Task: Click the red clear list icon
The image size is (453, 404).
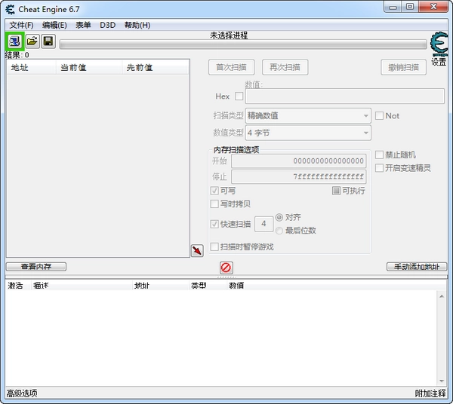Action: point(226,268)
